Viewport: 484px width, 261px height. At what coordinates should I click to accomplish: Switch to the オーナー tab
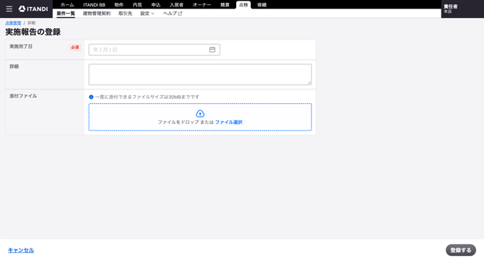pos(202,5)
